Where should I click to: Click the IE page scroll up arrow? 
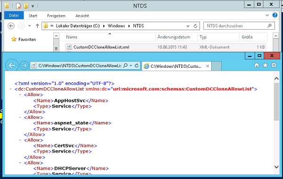(276, 79)
